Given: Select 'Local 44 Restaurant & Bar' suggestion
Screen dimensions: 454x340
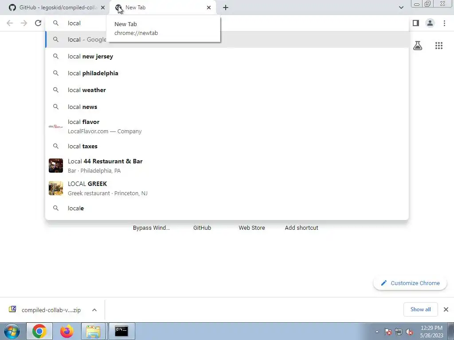Looking at the screenshot, I should (x=227, y=166).
